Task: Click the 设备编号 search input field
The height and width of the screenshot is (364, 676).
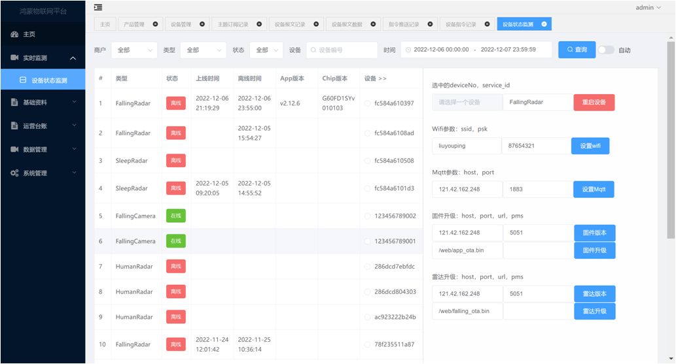Action: click(x=342, y=50)
